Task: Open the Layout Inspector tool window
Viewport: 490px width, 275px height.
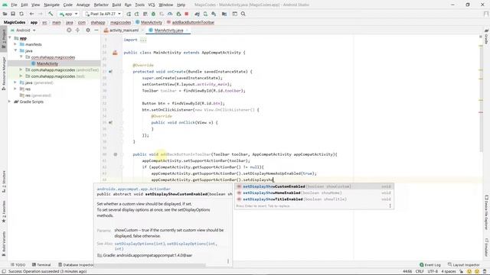Action: pos(463,265)
